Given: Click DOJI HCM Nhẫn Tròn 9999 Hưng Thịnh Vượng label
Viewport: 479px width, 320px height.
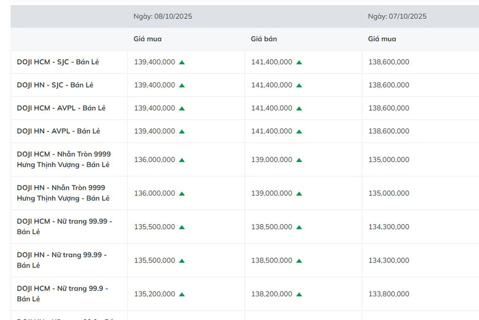Looking at the screenshot, I should 63,160.
